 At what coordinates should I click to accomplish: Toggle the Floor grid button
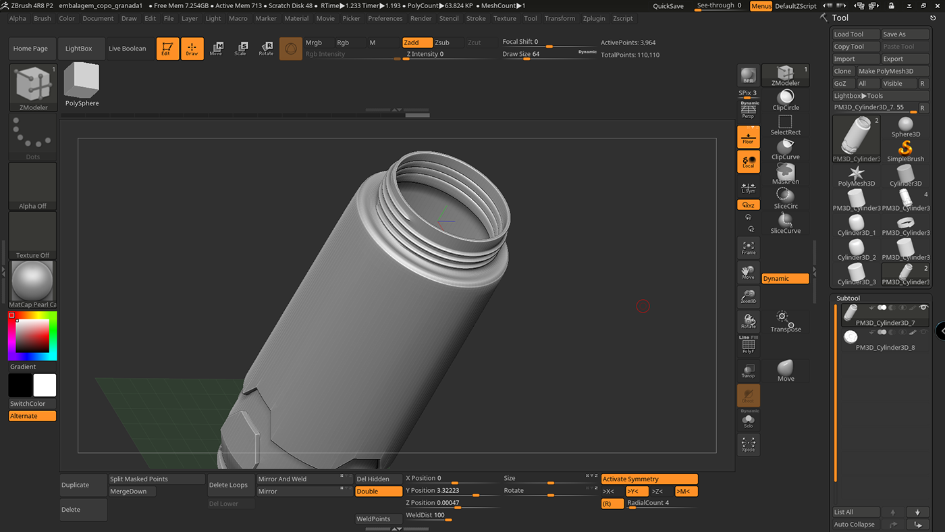point(748,136)
